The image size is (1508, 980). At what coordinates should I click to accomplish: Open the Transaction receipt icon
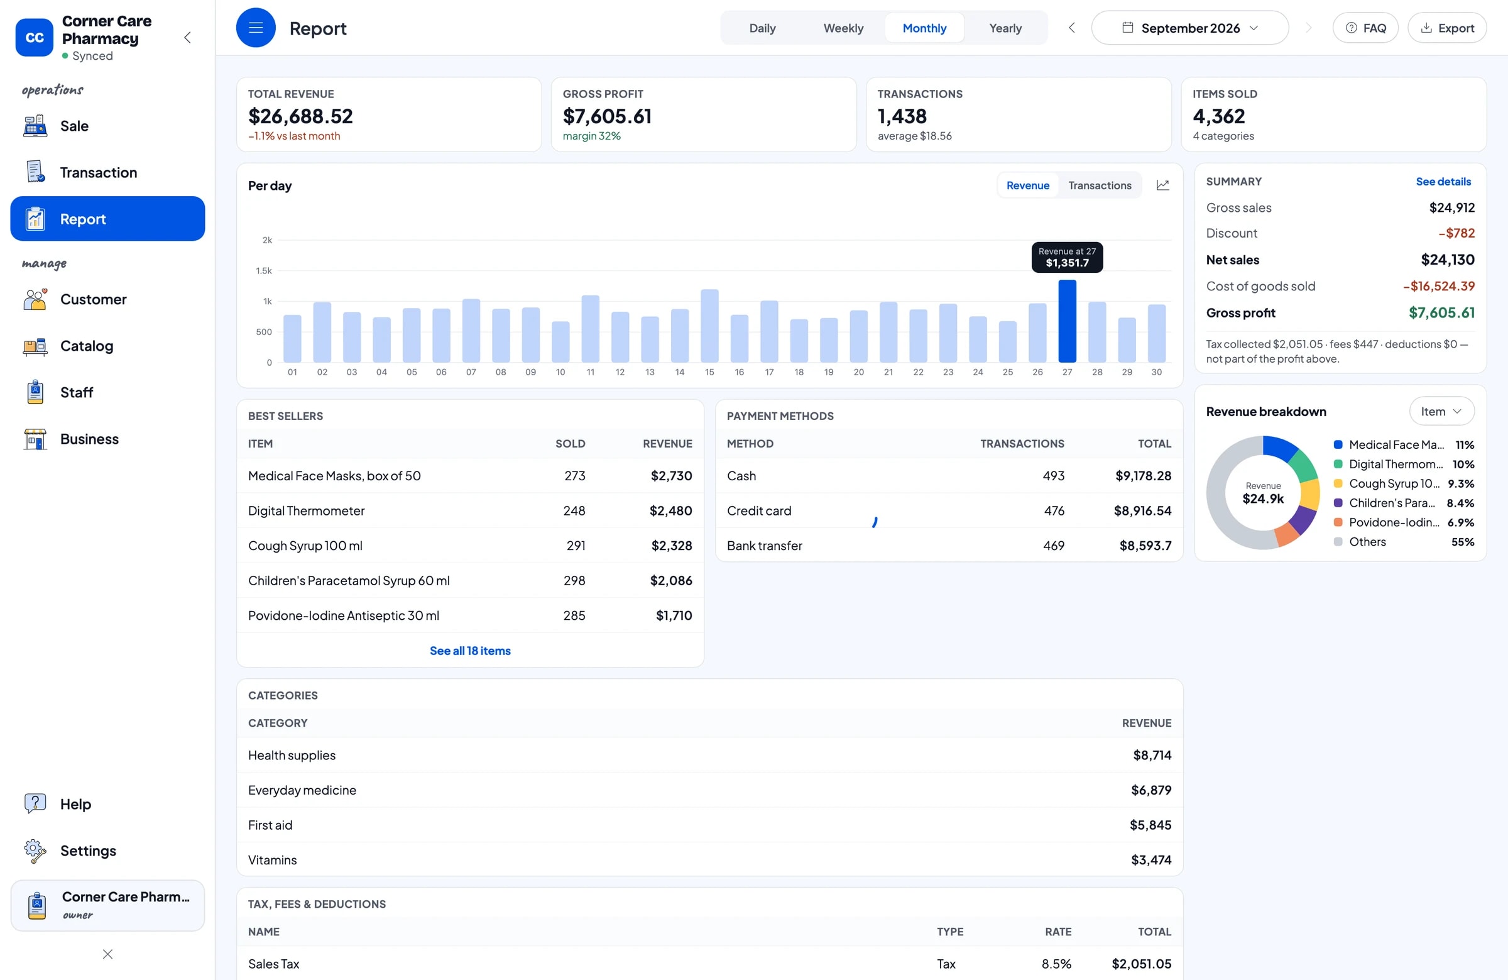click(x=35, y=172)
